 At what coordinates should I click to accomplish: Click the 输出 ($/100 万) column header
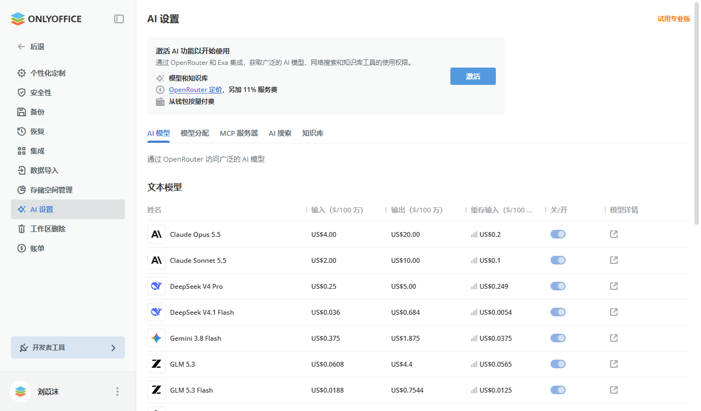[417, 210]
